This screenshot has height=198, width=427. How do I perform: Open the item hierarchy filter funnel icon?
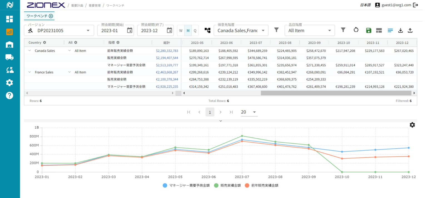coord(343,30)
